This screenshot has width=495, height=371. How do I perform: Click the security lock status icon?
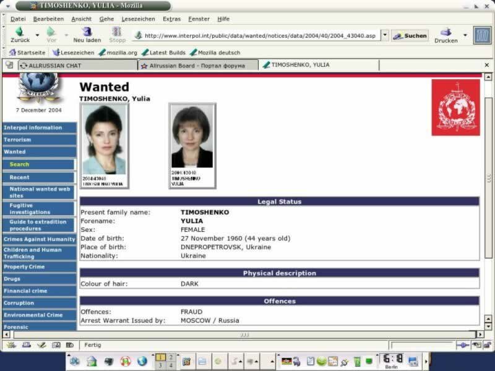tap(487, 345)
